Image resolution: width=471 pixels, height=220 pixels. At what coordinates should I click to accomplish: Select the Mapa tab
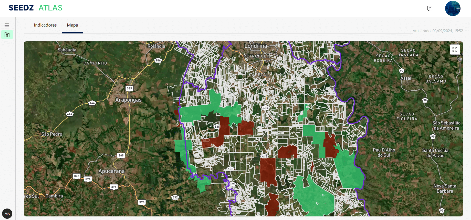click(72, 25)
